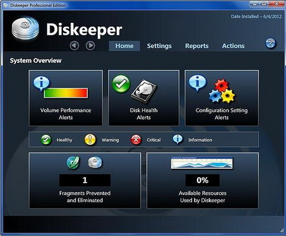
Task: Open Fragments Prevented and Eliminated panel
Action: pos(85,181)
